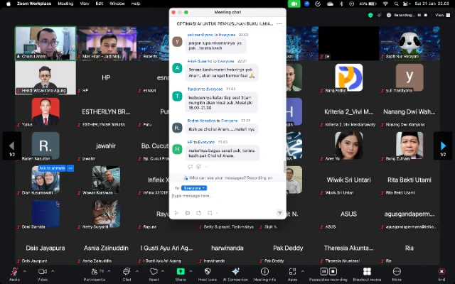455x284 pixels.
Task: Expand audio options arrow next to Audio
Action: [24, 271]
